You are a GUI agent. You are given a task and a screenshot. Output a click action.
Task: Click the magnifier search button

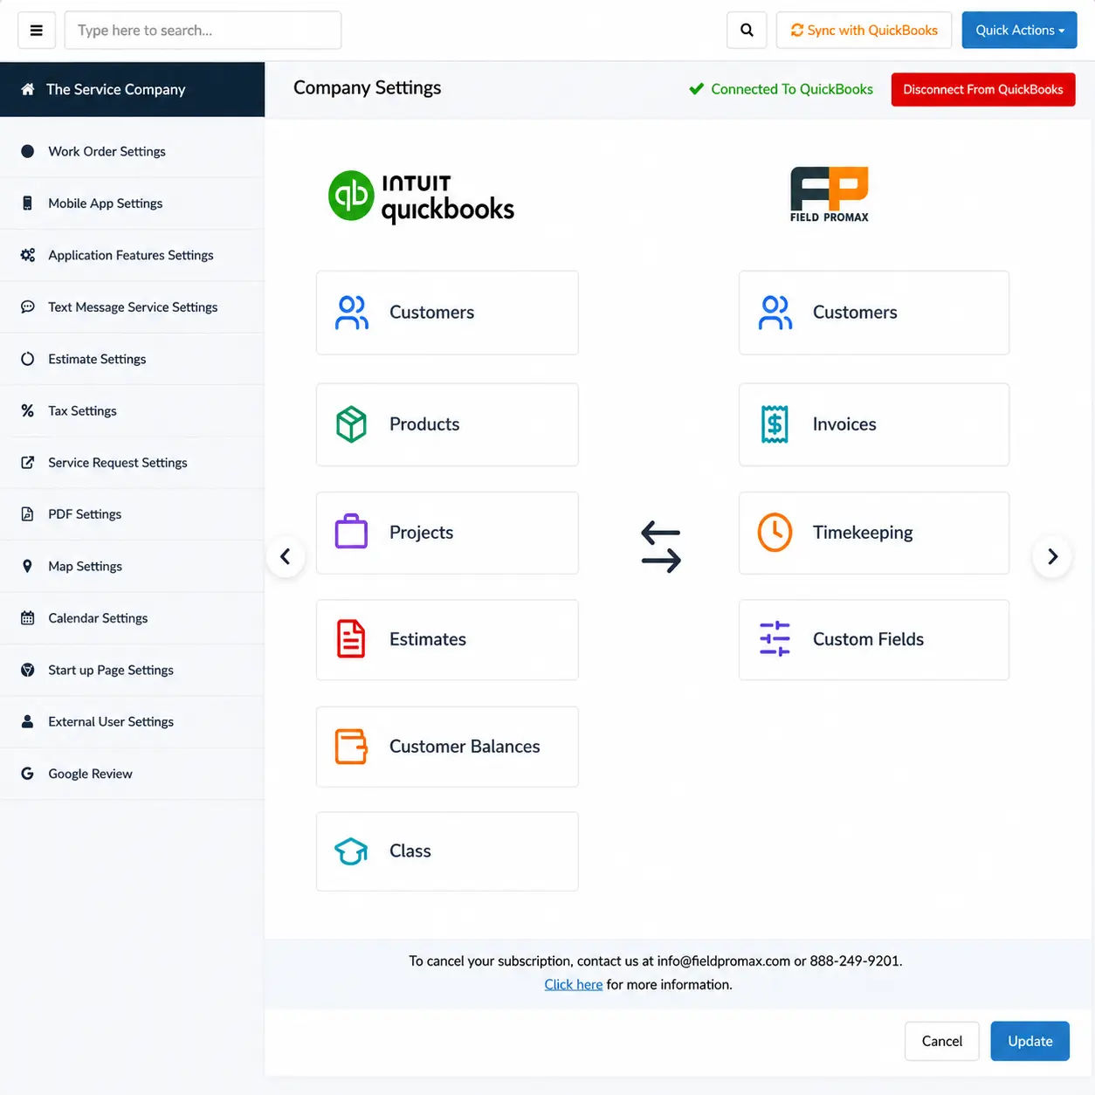pos(747,31)
